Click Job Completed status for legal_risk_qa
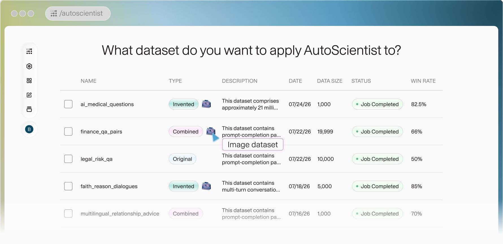 (377, 159)
